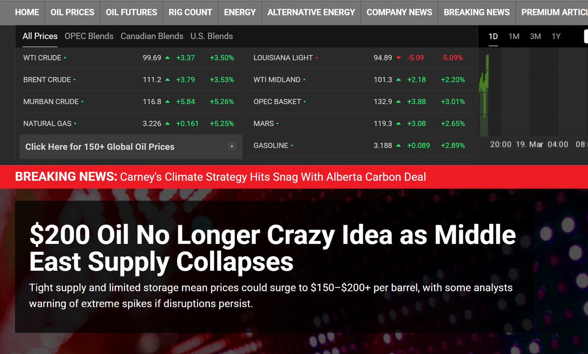Click OPEC BASKET change value +3.88
The height and width of the screenshot is (354, 588).
coord(417,102)
